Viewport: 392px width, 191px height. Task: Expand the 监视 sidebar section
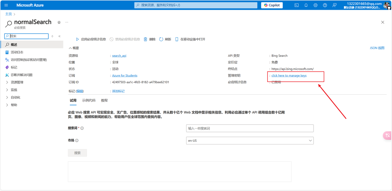[14, 90]
